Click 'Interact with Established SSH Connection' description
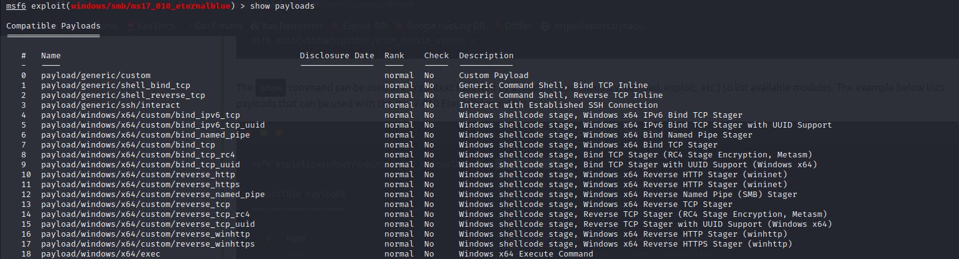The height and width of the screenshot is (259, 959). coord(558,105)
